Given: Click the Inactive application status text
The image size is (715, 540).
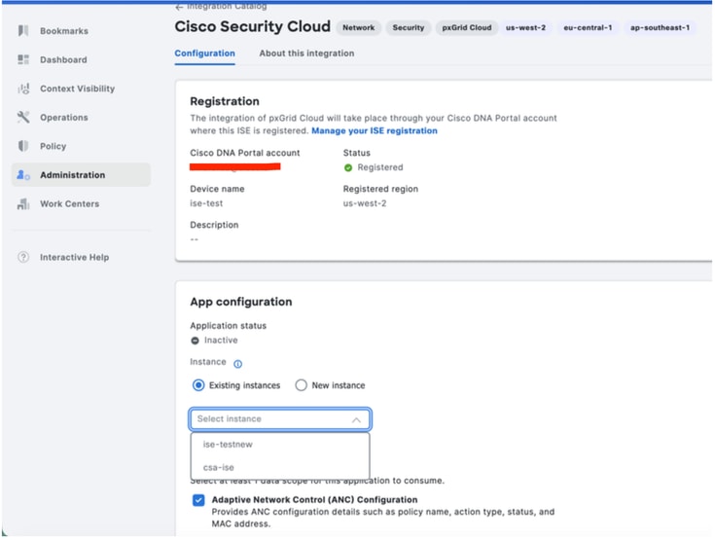Looking at the screenshot, I should click(x=221, y=341).
